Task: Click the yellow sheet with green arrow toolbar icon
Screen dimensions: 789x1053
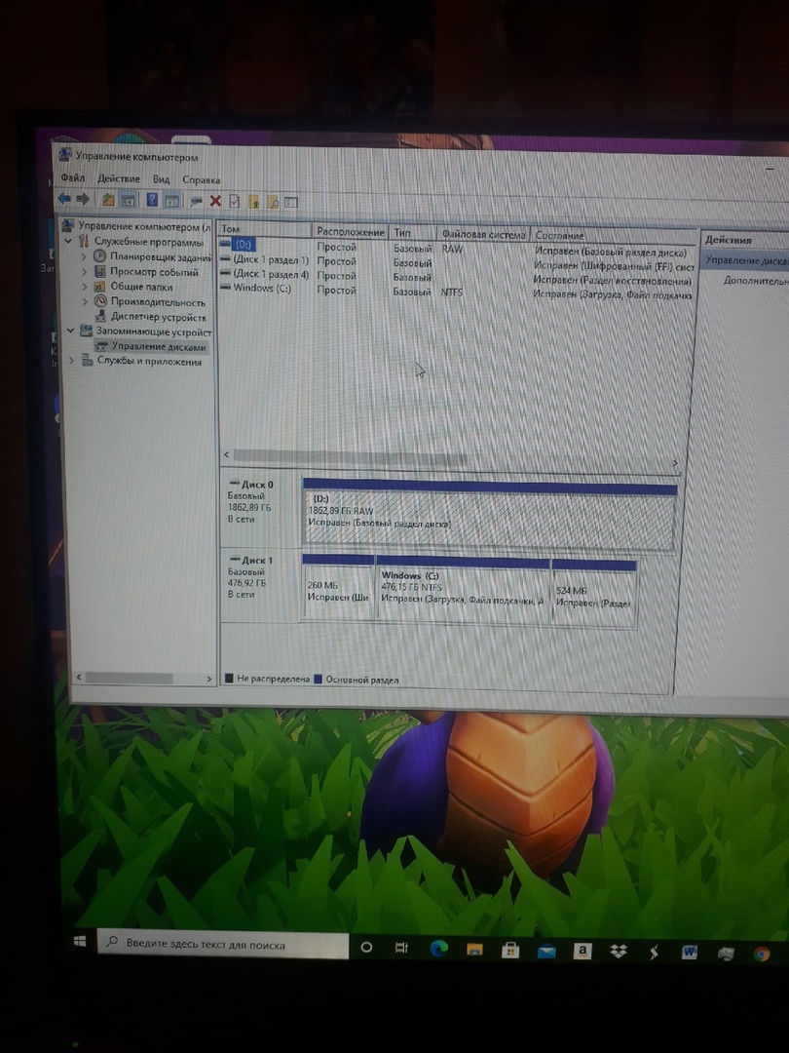Action: click(253, 202)
